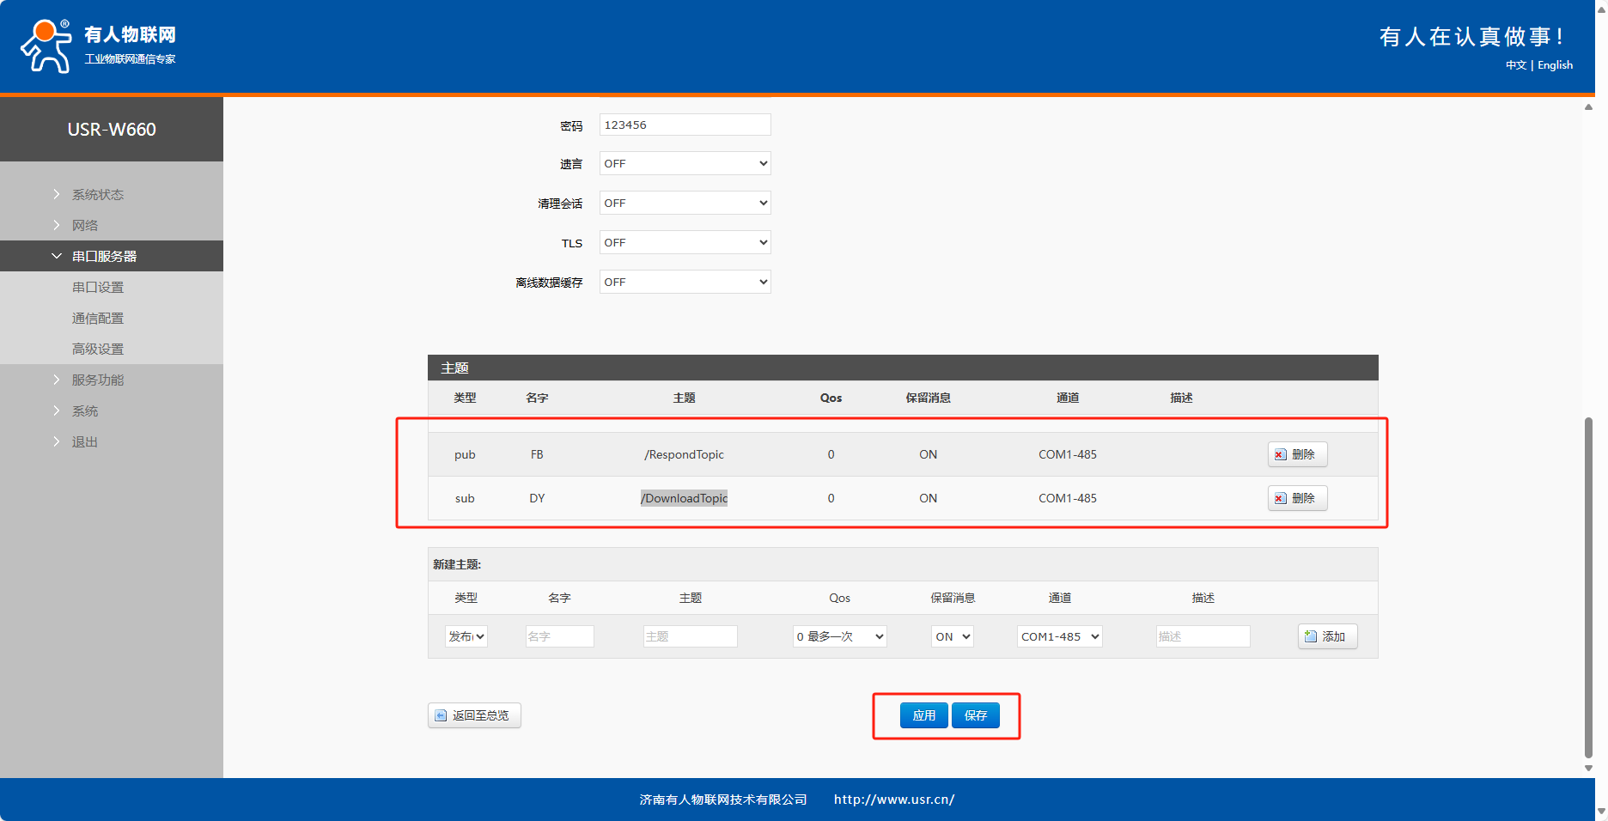
Task: Click the 添加 add topic button
Action: [1327, 636]
